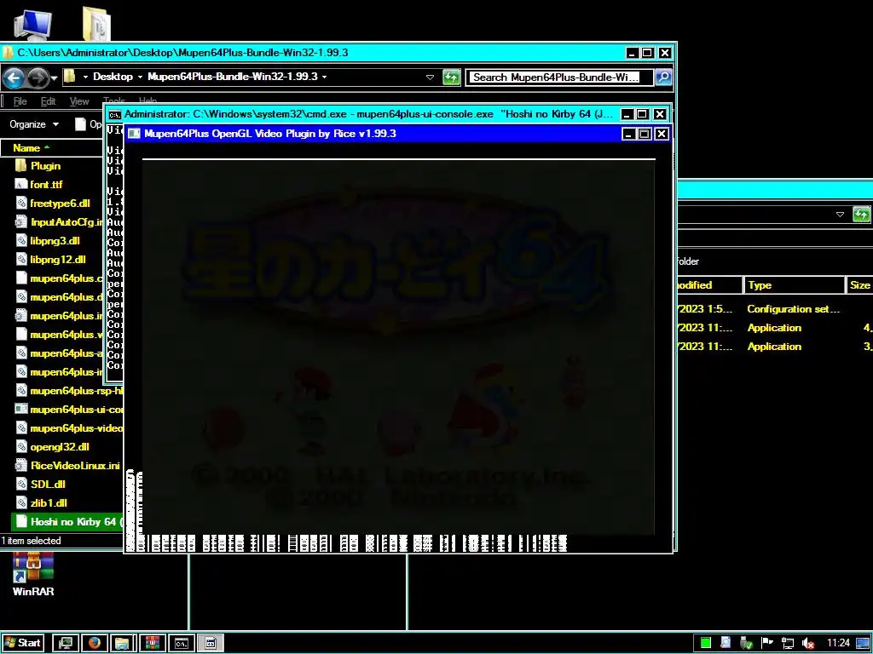Click the safely remove hardware tray icon
873x654 pixels.
coord(746,643)
